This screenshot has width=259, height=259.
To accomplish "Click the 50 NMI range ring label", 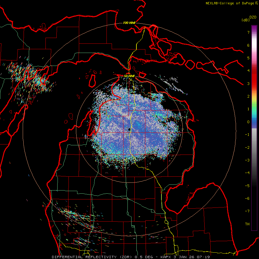I will (129, 76).
